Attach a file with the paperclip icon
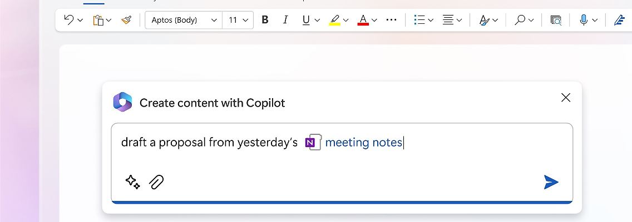 coord(157,181)
